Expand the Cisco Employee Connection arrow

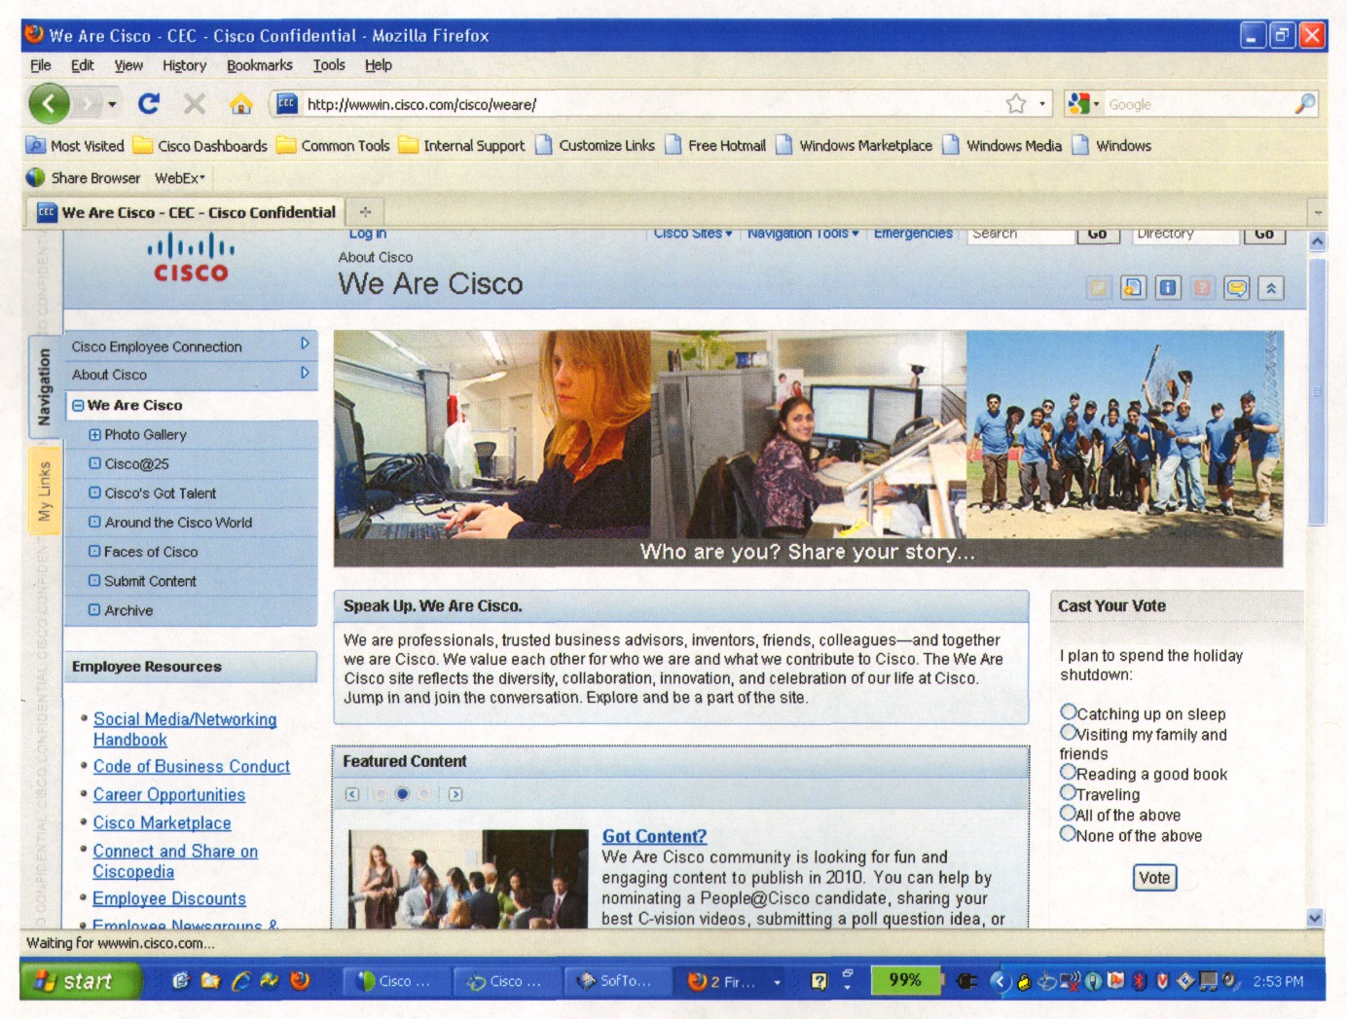click(x=305, y=344)
